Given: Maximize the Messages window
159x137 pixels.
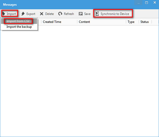Looking at the screenshot, I should point(147,3).
